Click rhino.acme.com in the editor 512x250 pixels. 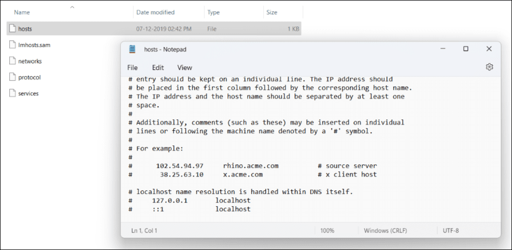251,166
